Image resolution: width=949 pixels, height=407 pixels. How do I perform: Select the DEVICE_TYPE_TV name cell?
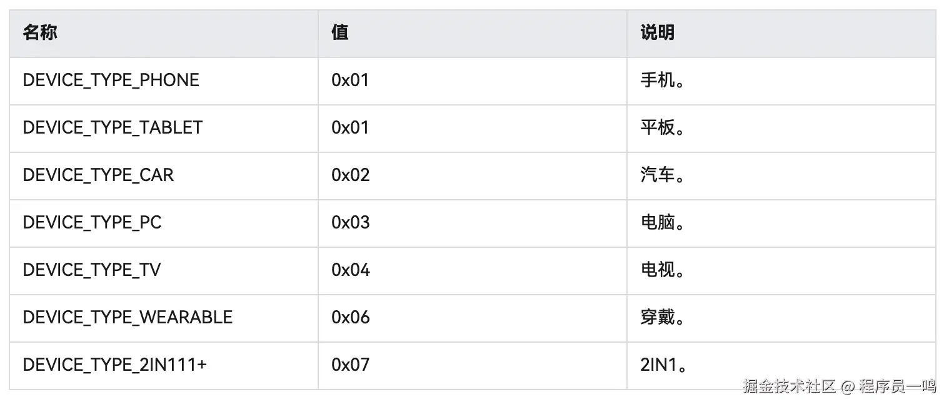(x=92, y=270)
